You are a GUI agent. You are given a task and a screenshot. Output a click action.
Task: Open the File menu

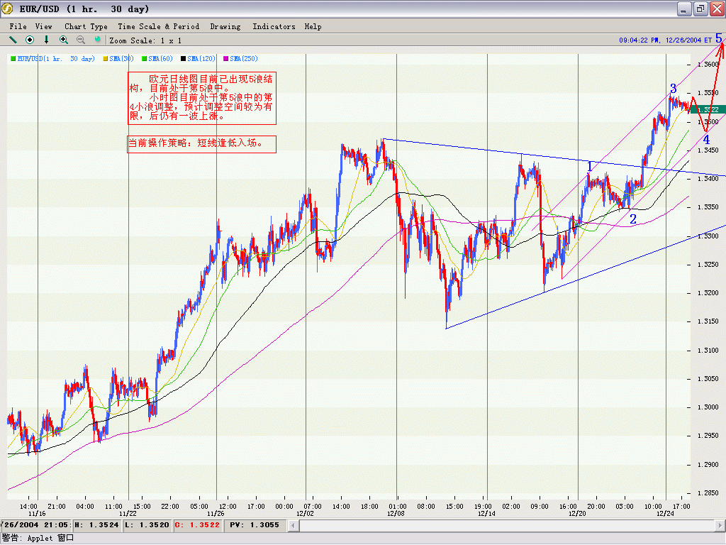pyautogui.click(x=18, y=26)
